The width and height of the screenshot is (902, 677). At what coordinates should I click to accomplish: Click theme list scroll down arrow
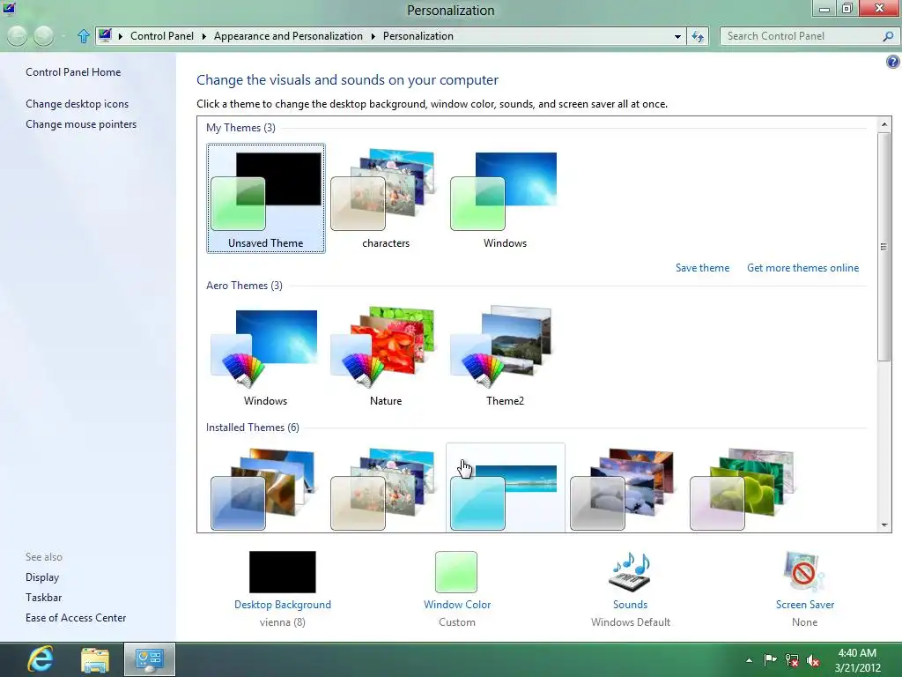[x=884, y=525]
